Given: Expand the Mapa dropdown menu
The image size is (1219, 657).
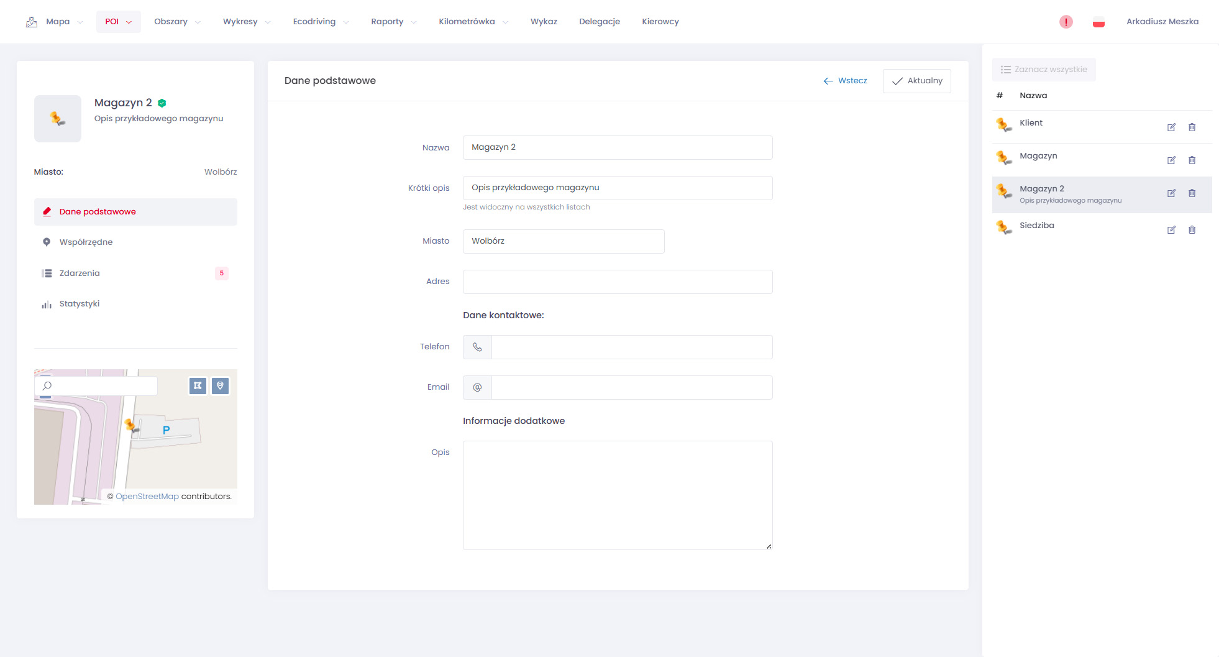Looking at the screenshot, I should [x=57, y=22].
